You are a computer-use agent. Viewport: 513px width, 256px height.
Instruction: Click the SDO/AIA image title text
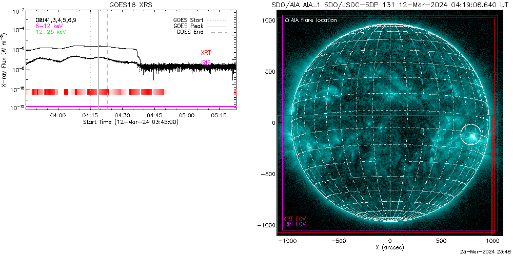[x=390, y=5]
